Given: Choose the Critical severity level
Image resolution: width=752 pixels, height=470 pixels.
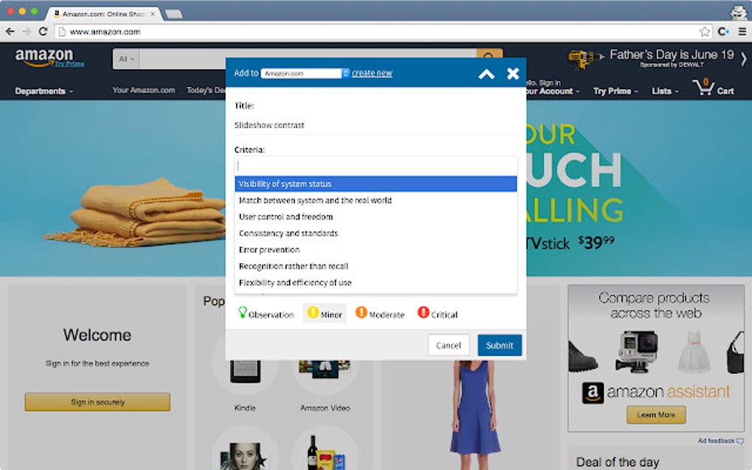Looking at the screenshot, I should [437, 313].
